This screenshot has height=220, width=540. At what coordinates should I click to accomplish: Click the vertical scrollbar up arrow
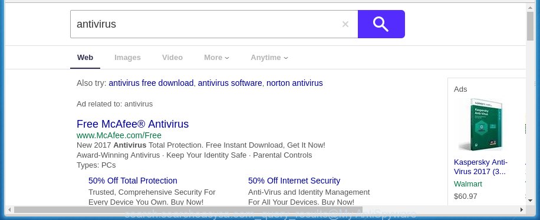click(530, 6)
